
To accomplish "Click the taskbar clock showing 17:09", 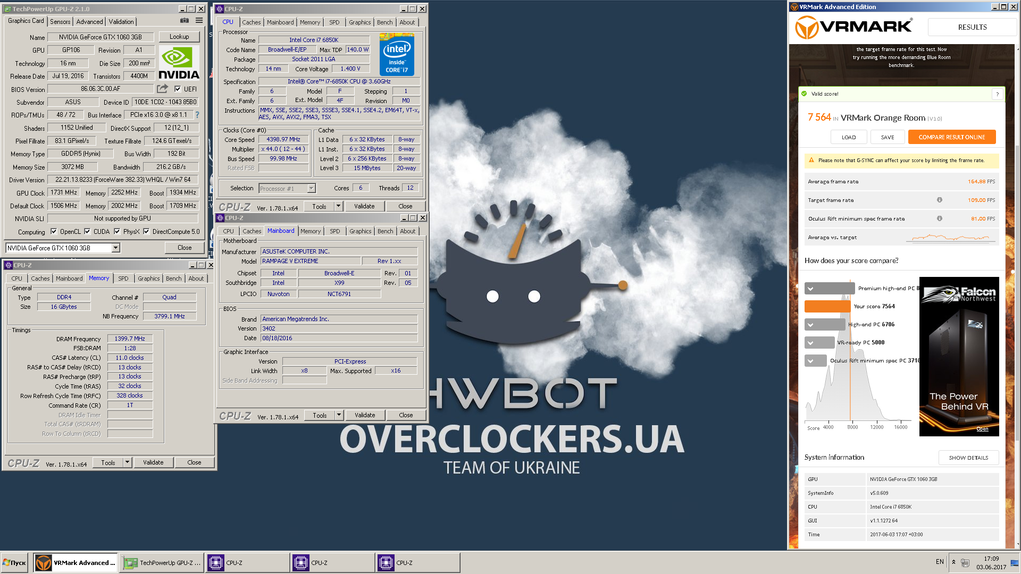I will pyautogui.click(x=991, y=562).
